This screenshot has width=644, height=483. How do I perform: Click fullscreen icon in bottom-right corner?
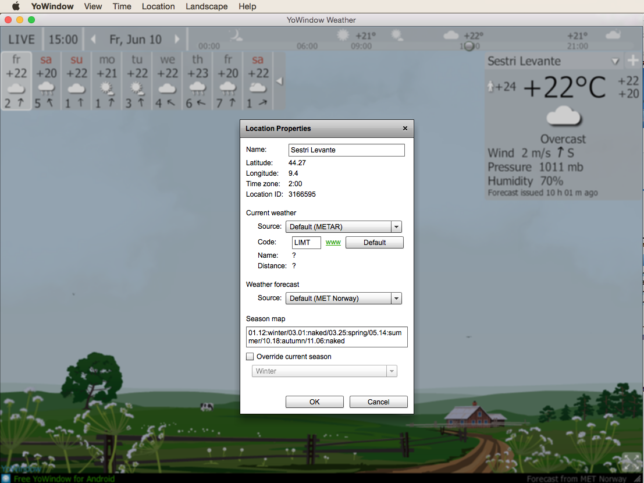coord(630,461)
